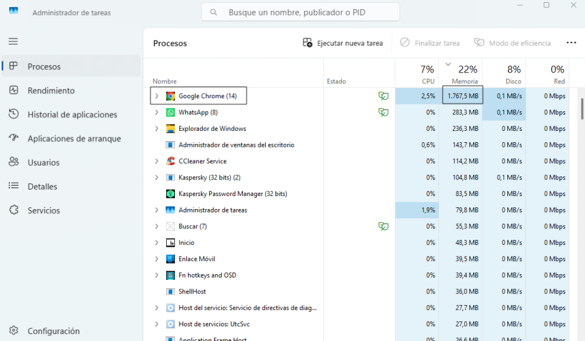Expand the Inicio process

pos(157,243)
